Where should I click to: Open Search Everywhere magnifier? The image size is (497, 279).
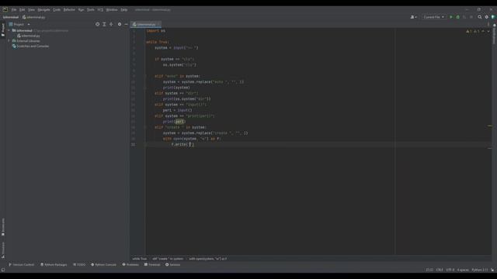pyautogui.click(x=480, y=17)
